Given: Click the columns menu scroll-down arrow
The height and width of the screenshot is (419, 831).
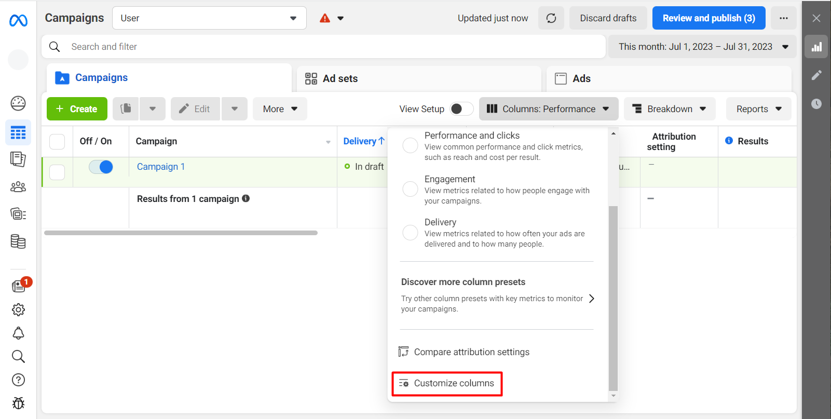Looking at the screenshot, I should pos(614,396).
